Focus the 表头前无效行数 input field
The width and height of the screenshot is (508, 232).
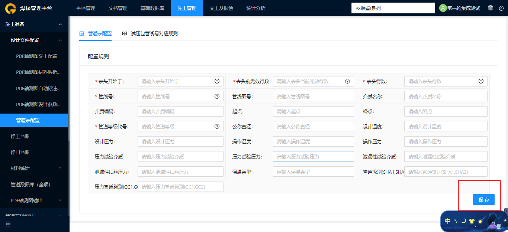click(313, 81)
